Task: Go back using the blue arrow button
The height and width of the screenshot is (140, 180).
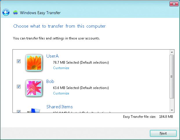Action: click(x=6, y=12)
